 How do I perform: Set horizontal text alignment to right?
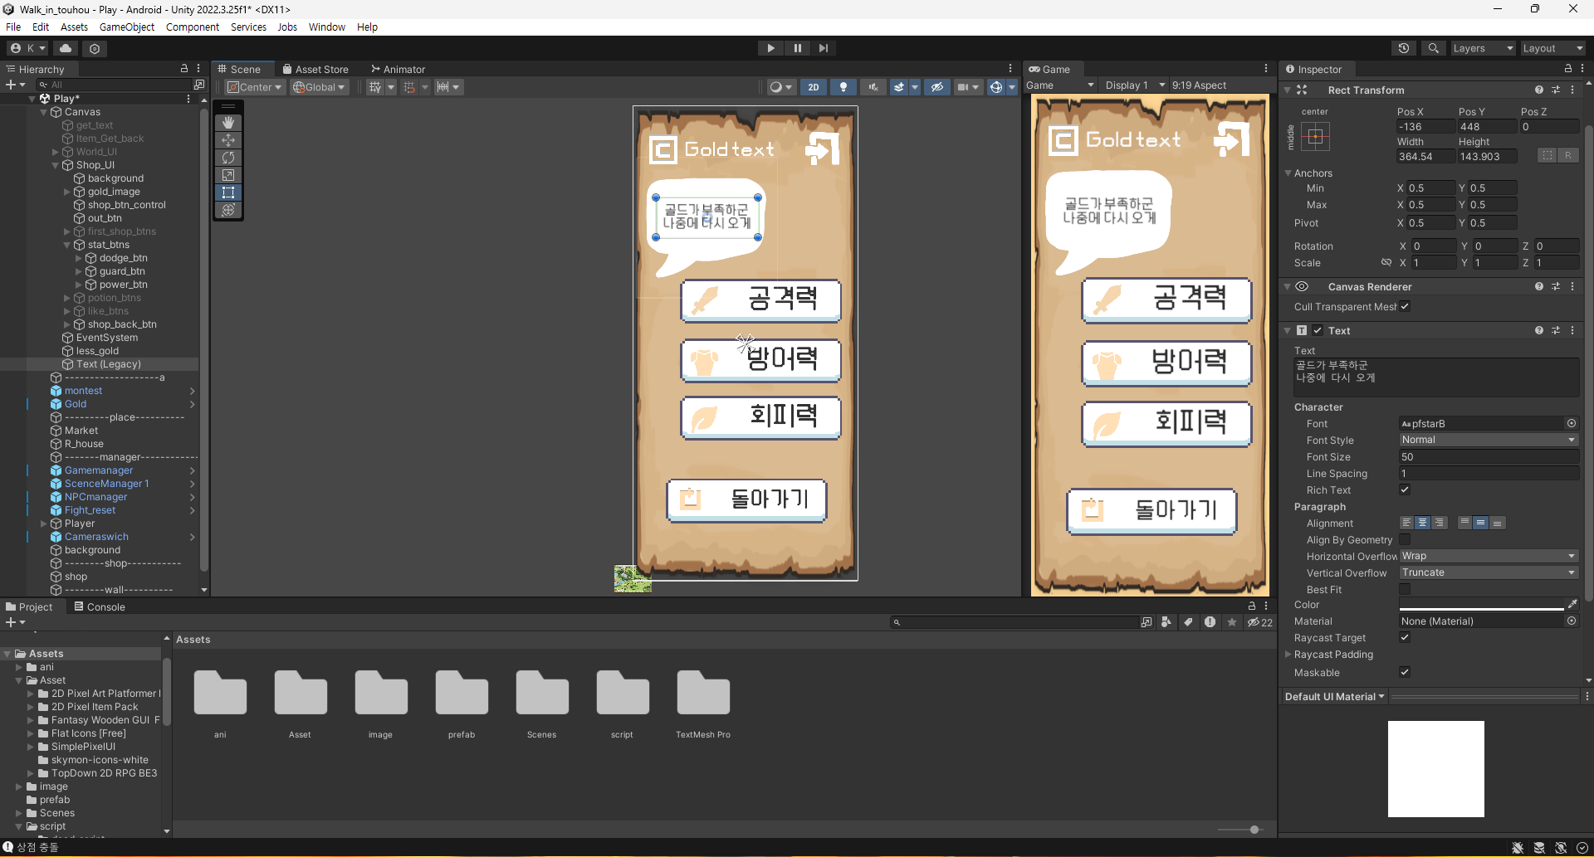tap(1440, 523)
